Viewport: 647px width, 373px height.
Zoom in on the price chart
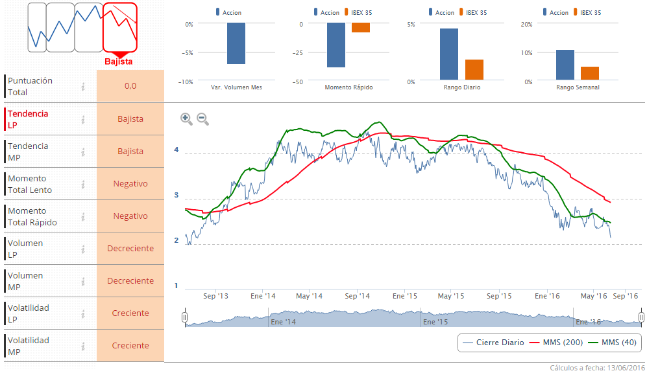[186, 119]
